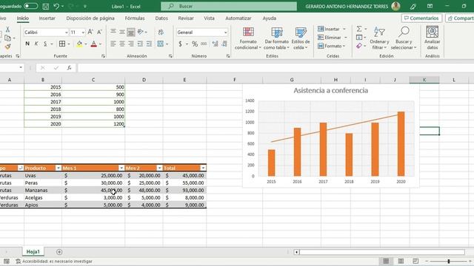Image resolution: width=474 pixels, height=266 pixels.
Task: Open the Insertar ribbon tab
Action: (x=47, y=18)
